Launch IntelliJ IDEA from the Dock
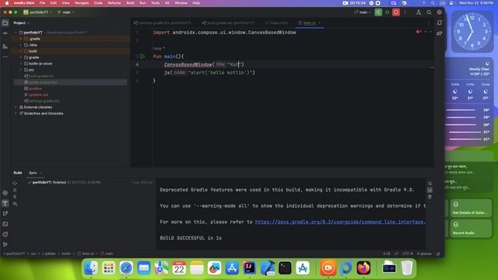The image size is (498, 280). [x=249, y=268]
